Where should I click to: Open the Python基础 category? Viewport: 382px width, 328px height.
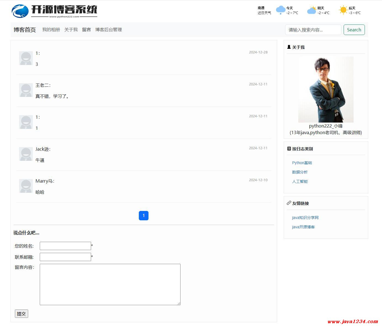(x=302, y=163)
